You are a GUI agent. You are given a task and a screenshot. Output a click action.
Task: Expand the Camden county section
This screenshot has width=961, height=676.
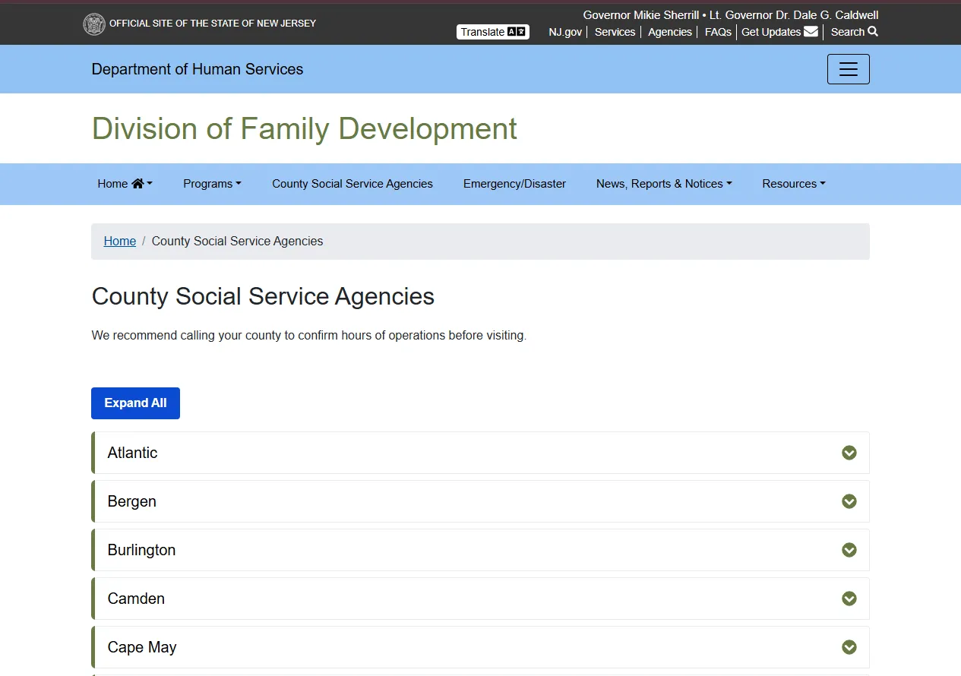pos(480,599)
